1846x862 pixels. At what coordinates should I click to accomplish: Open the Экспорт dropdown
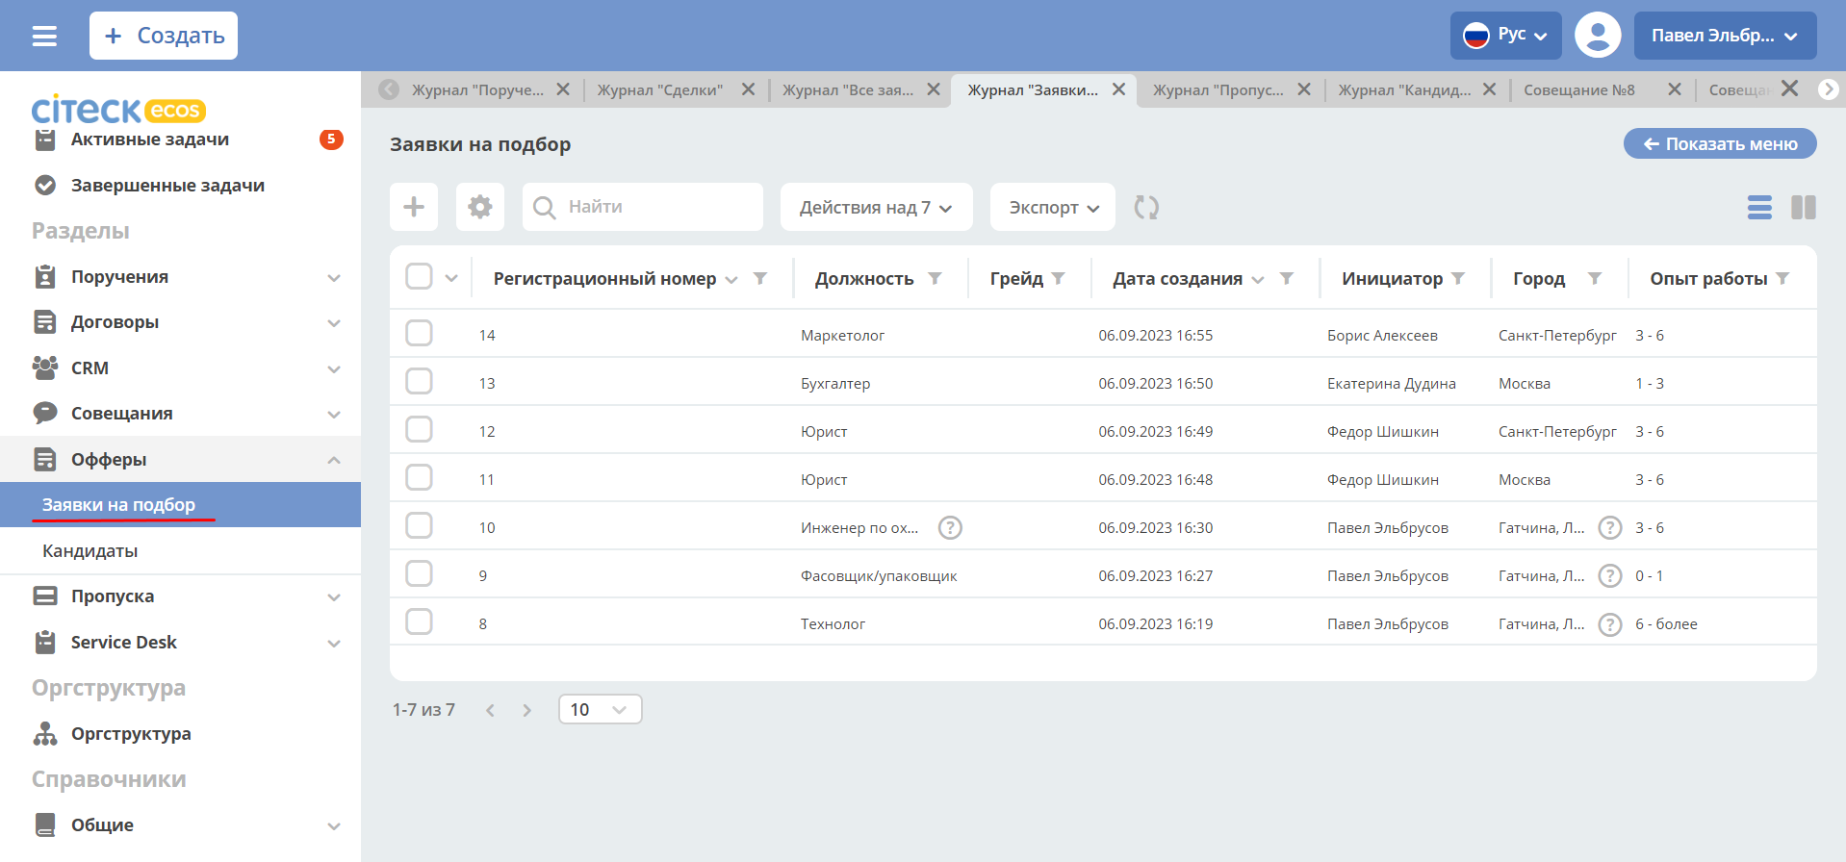(1053, 207)
